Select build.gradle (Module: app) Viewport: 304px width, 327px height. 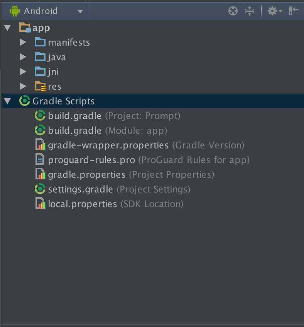(x=108, y=131)
